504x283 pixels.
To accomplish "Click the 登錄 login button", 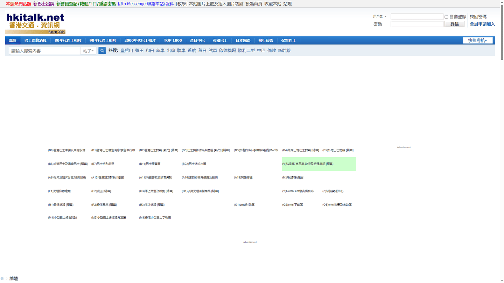I will (x=454, y=24).
